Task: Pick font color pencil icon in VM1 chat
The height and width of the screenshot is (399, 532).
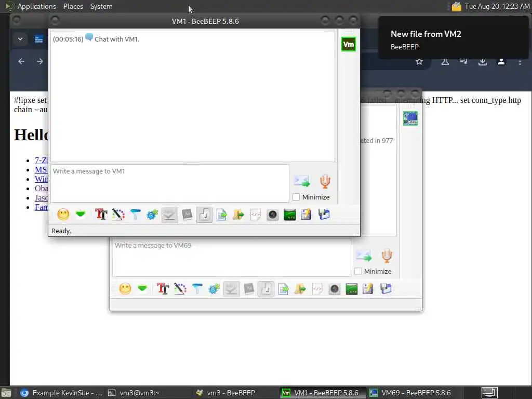Action: 118,215
